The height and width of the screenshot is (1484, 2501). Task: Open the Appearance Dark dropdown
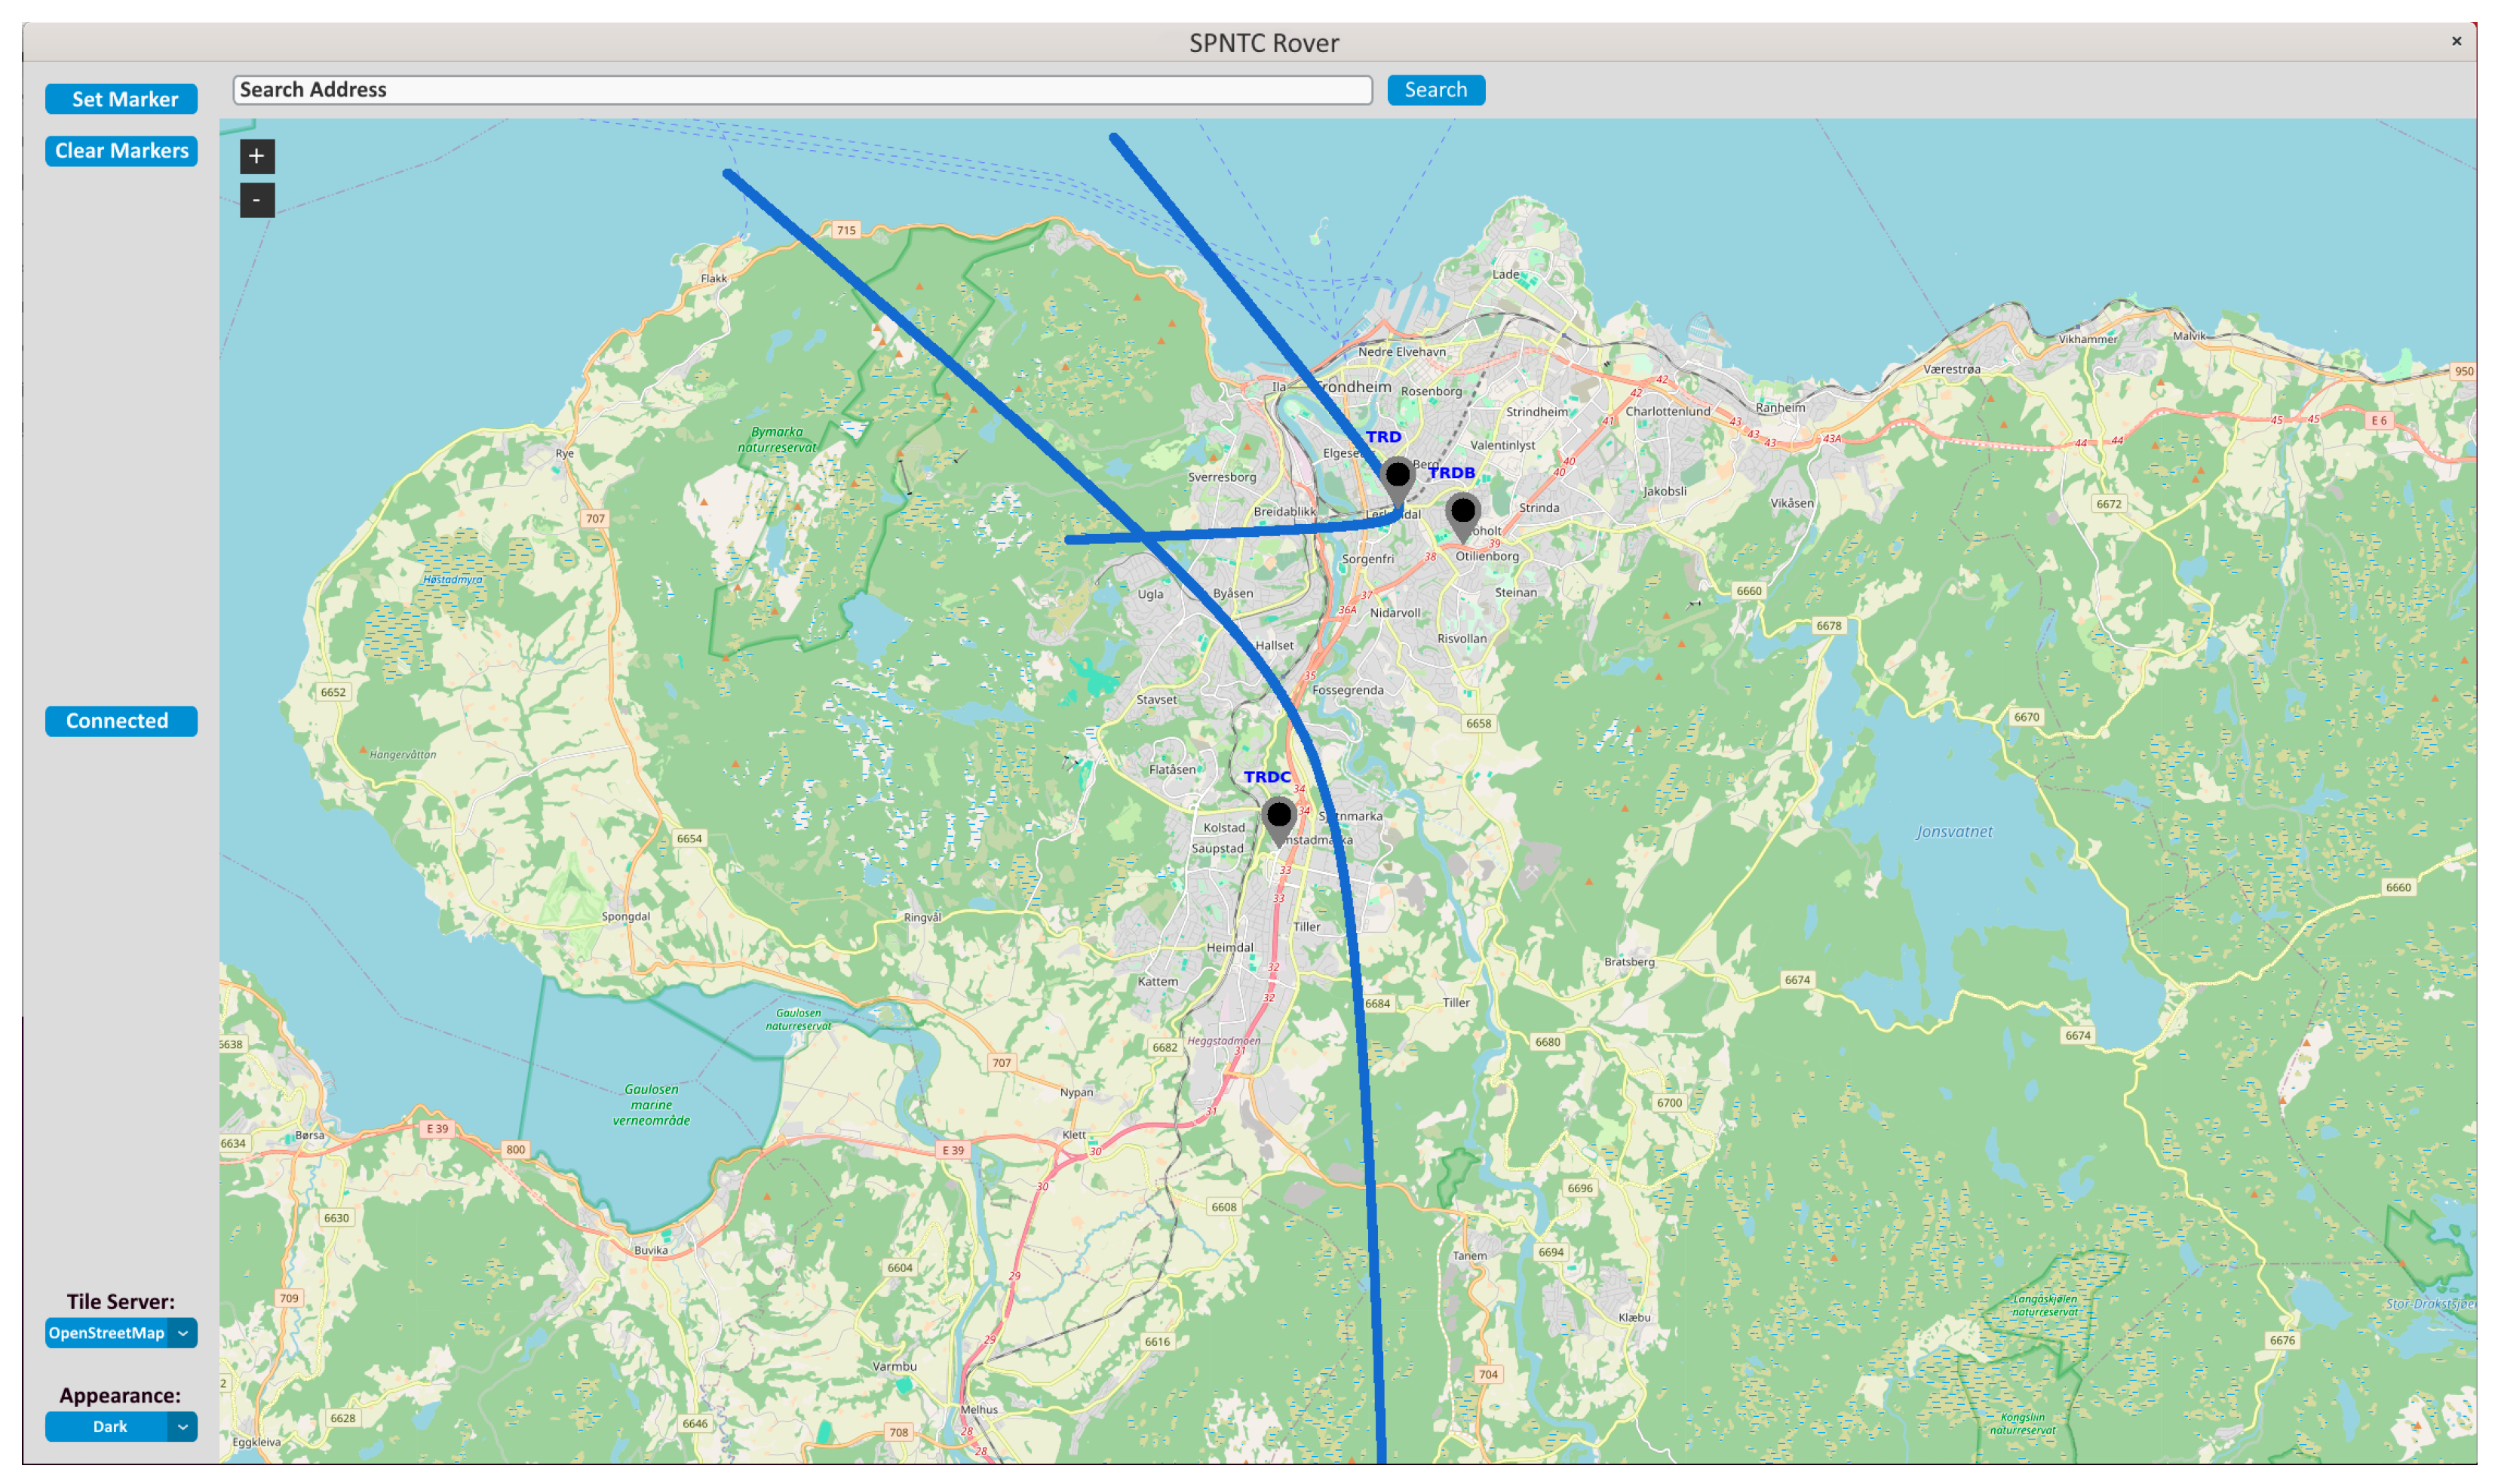pyautogui.click(x=121, y=1427)
